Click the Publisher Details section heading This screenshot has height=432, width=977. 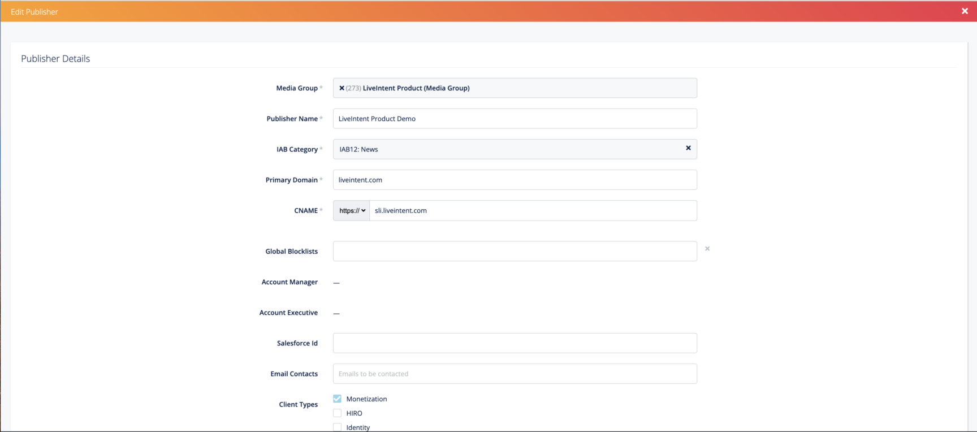click(x=55, y=59)
